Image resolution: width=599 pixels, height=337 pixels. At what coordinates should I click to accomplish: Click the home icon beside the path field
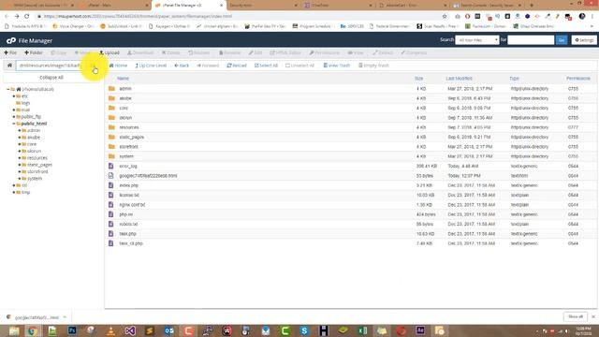point(9,66)
